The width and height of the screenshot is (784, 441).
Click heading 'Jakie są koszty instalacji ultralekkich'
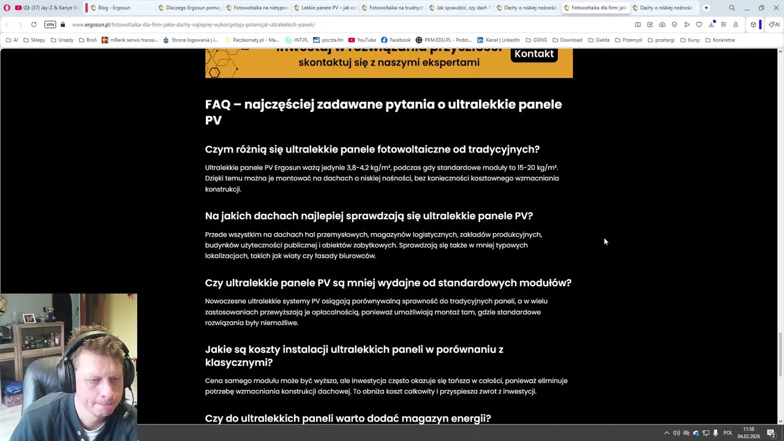[354, 356]
